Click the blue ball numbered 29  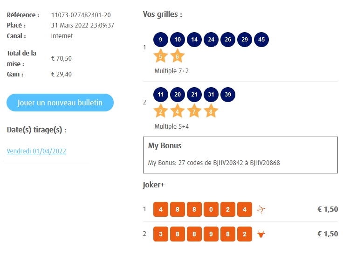(245, 40)
